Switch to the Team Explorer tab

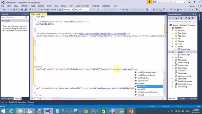(182, 98)
